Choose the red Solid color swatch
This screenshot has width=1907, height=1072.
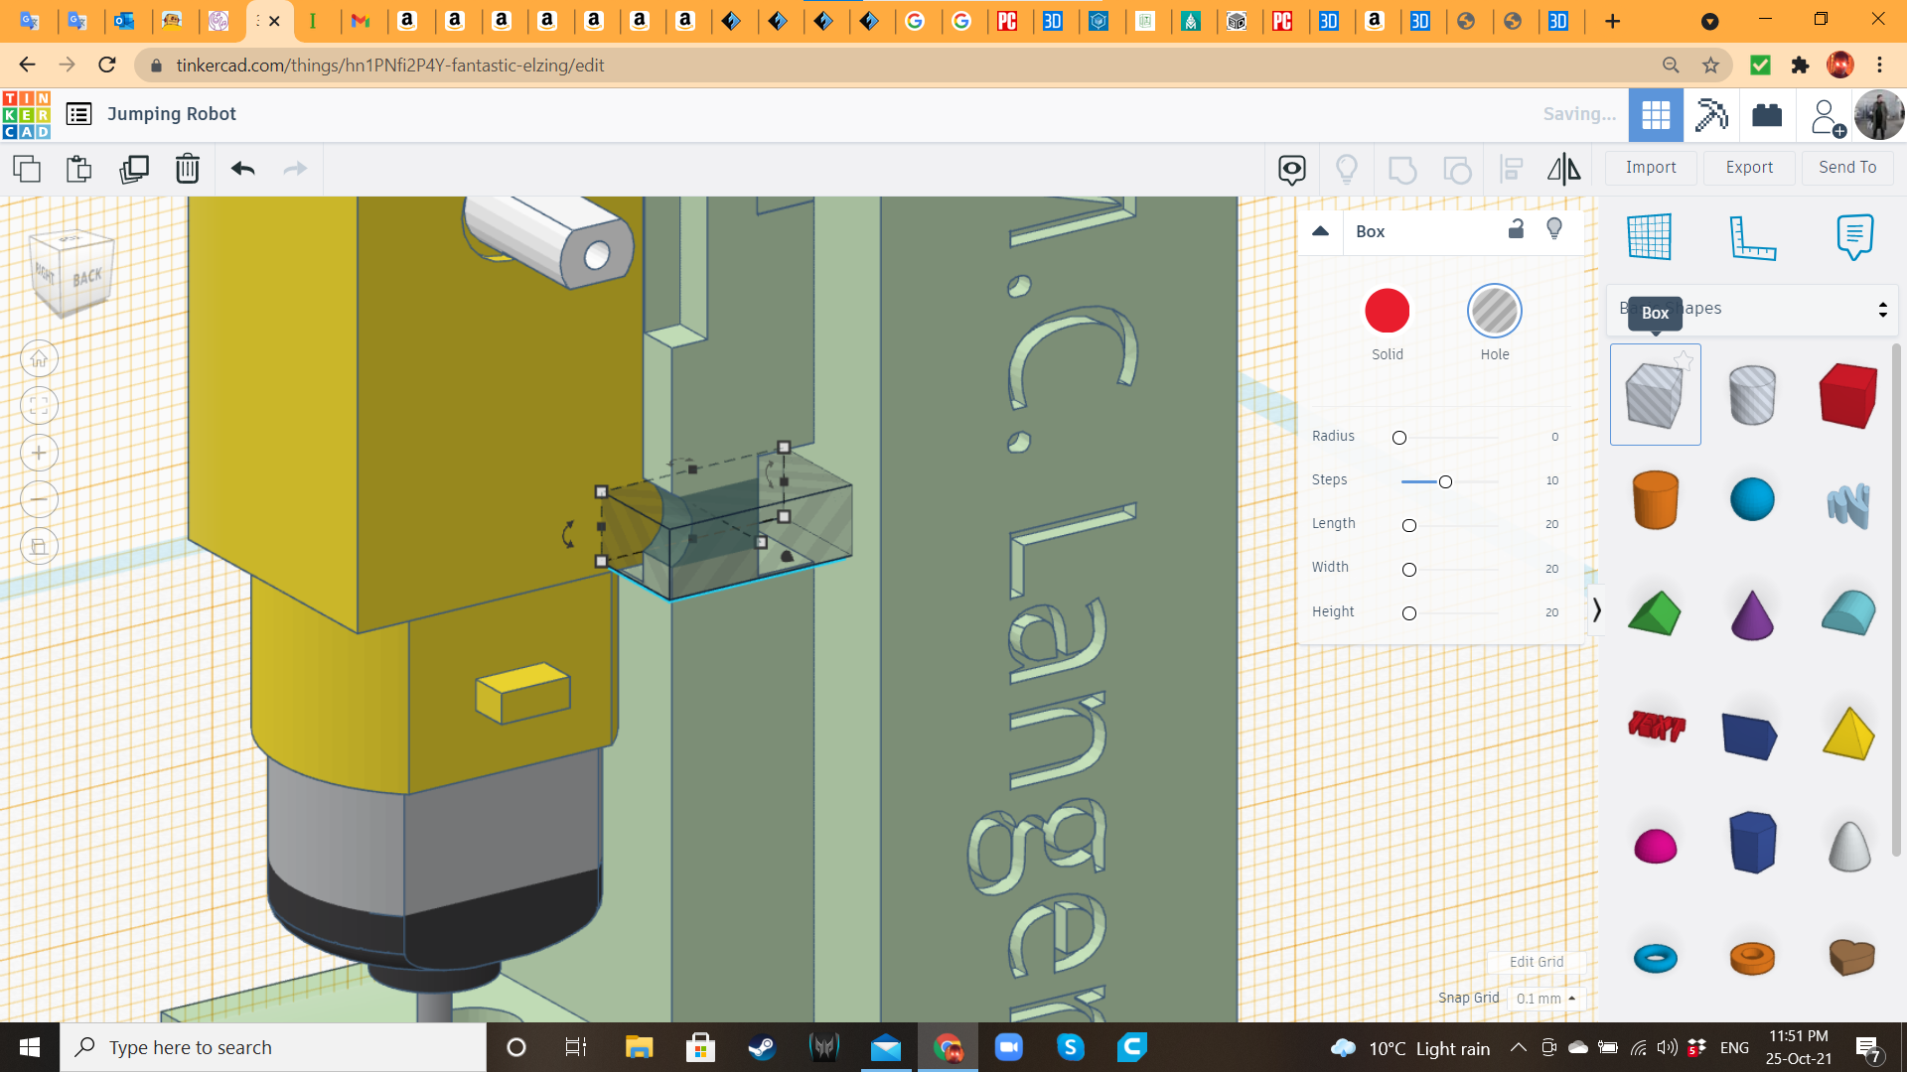1387,312
